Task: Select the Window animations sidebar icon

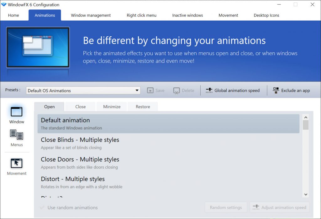Action: [x=17, y=112]
